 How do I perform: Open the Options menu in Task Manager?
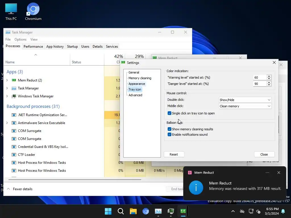(x=20, y=39)
